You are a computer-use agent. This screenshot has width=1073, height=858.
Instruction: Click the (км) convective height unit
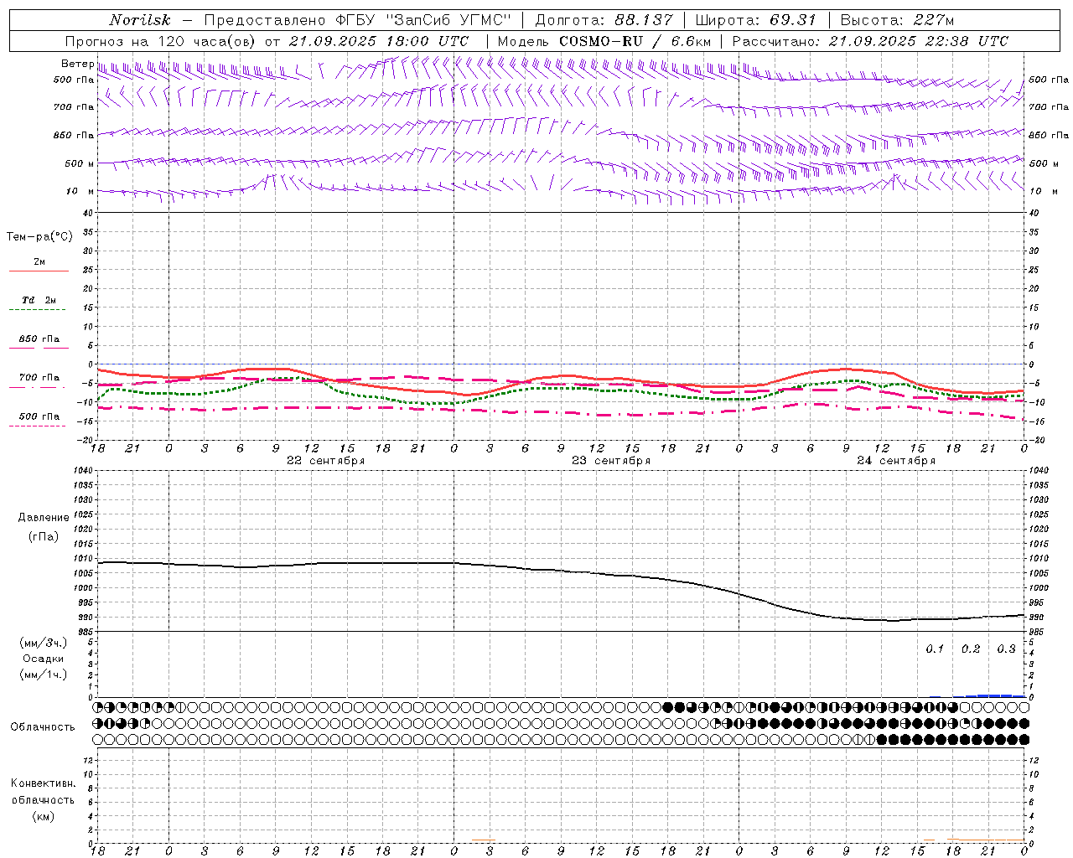click(x=44, y=816)
